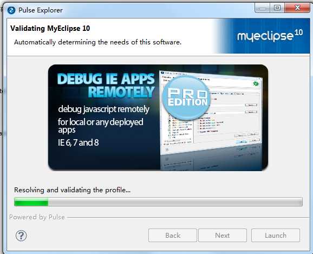This screenshot has height=254, width=313.
Task: Click 'Automatically determining the needs' description text
Action: pos(97,42)
